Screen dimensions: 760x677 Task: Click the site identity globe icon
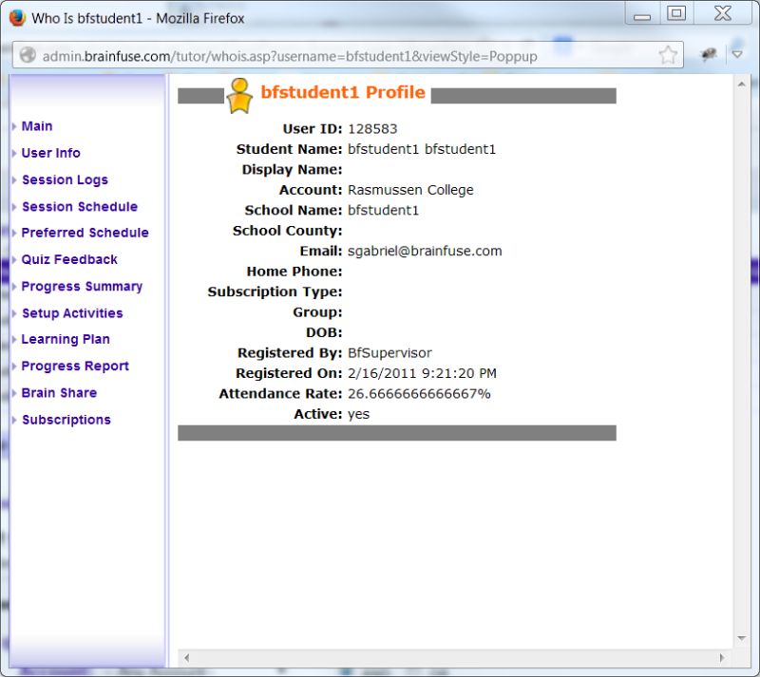tap(28, 55)
